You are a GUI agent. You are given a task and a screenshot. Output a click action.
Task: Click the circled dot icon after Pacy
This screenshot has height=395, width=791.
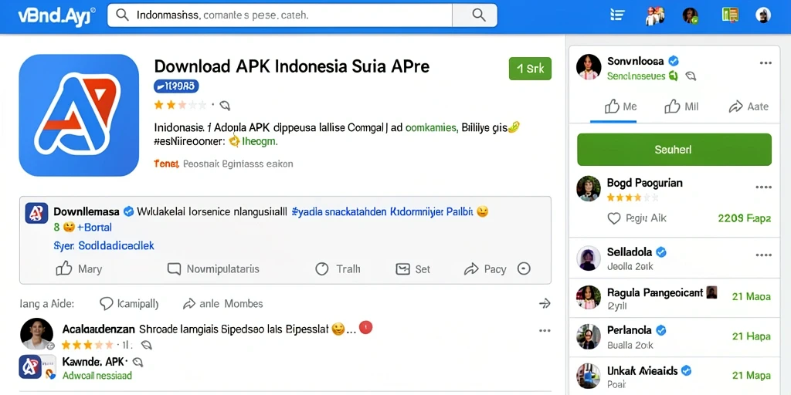525,268
